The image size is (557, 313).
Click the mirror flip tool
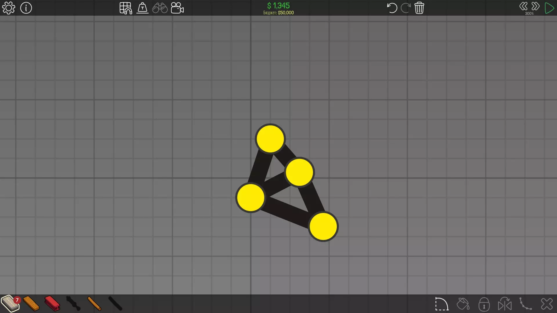tap(505, 304)
